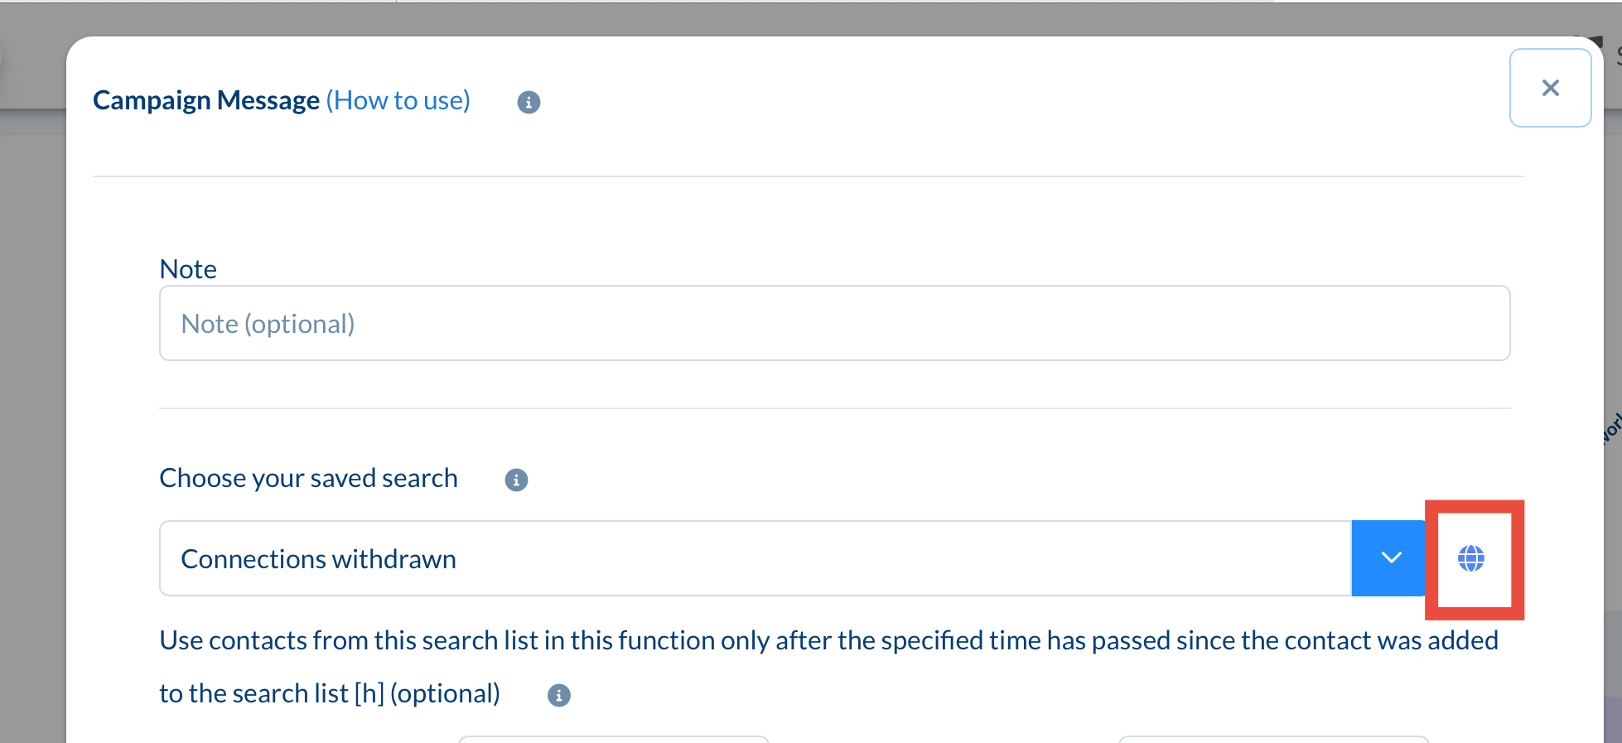Viewport: 1622px width, 743px height.
Task: Focus the Note (optional) text field
Action: (834, 323)
